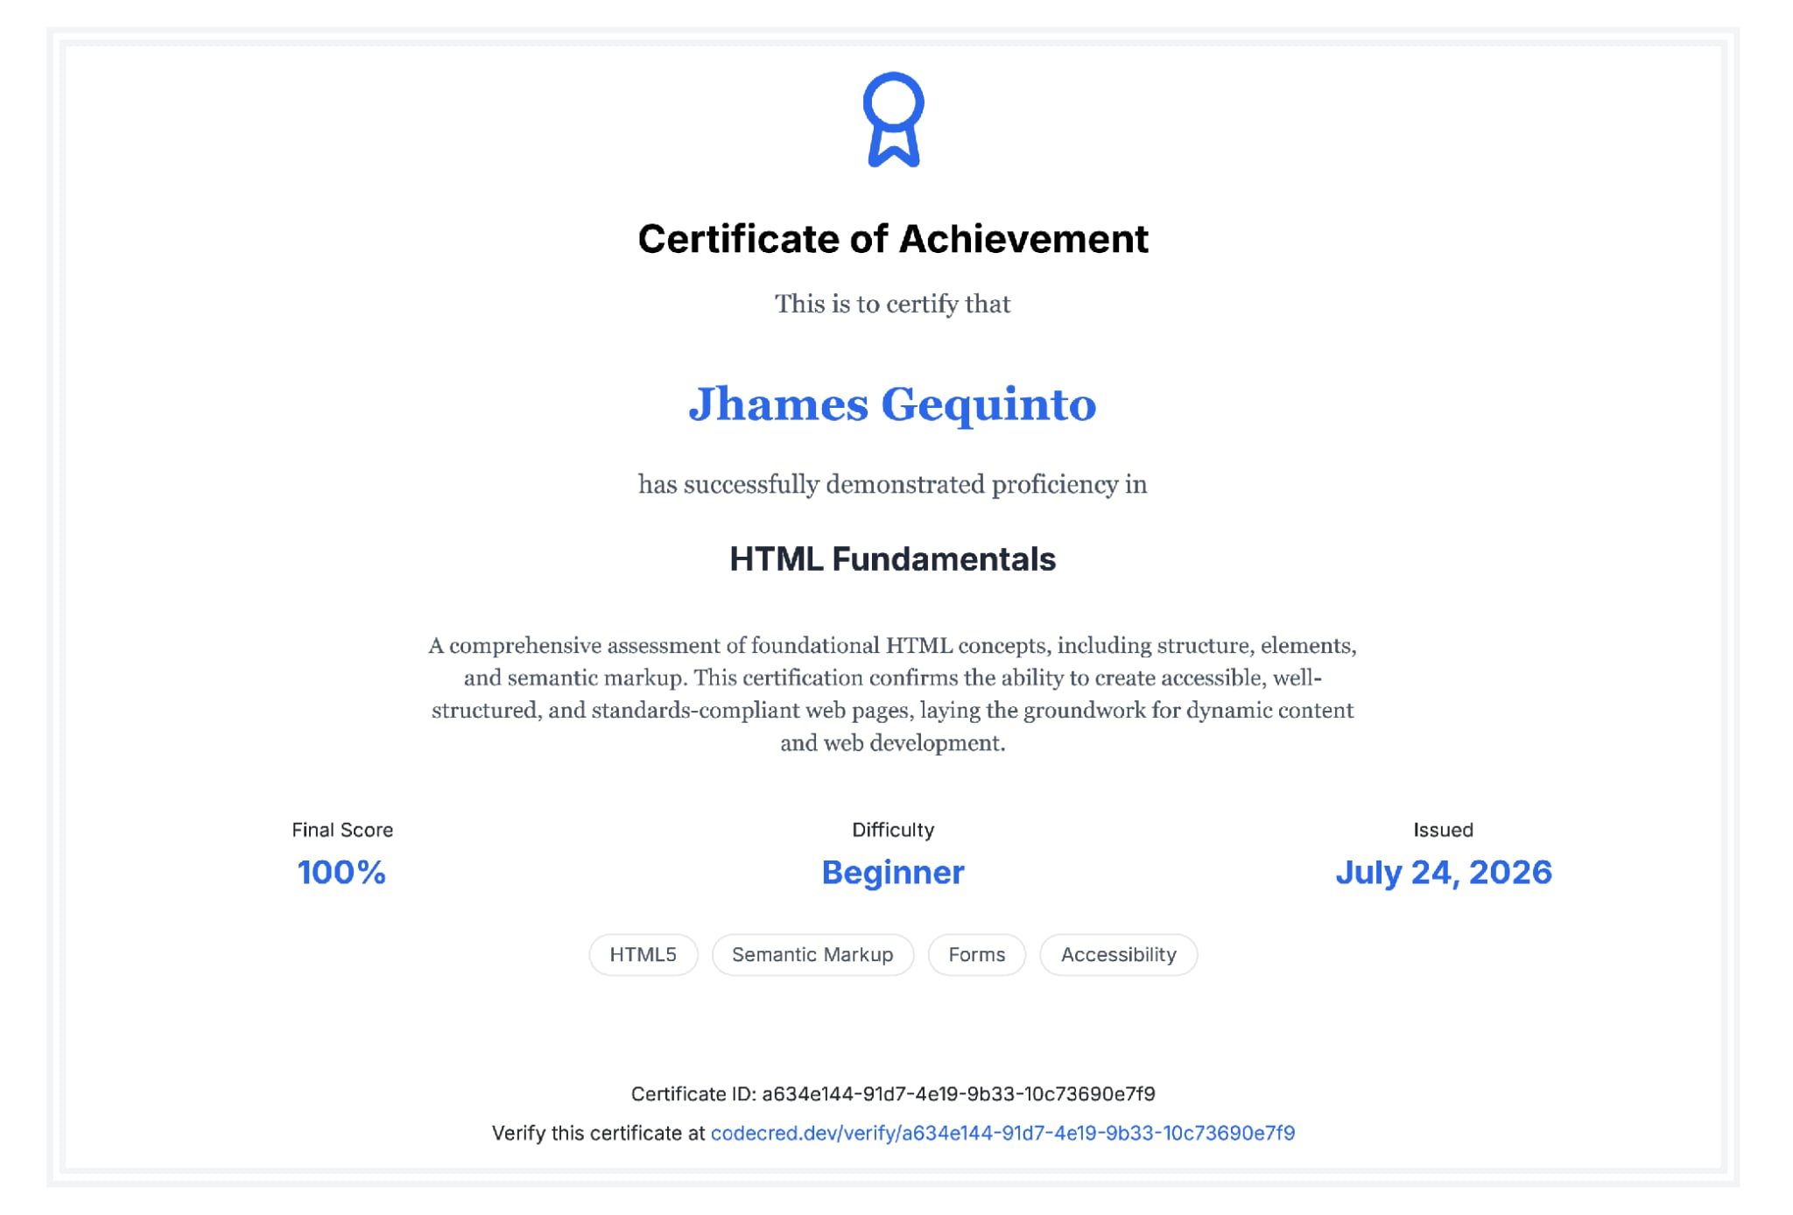Select the Accessibility skill tag
The width and height of the screenshot is (1793, 1215).
(1118, 955)
